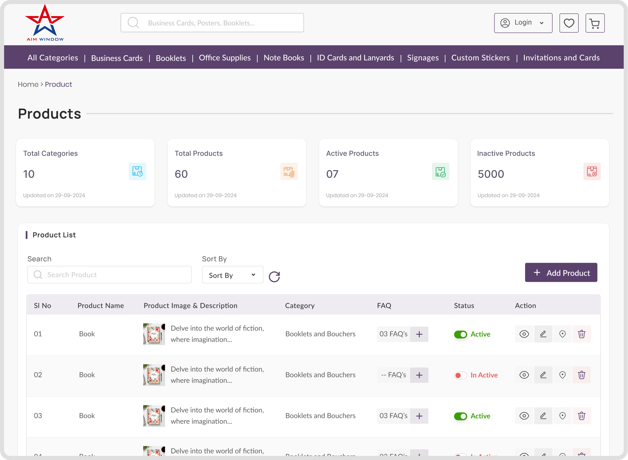Select ID Cards and Lanyards menu item
This screenshot has height=460, width=628.
355,58
